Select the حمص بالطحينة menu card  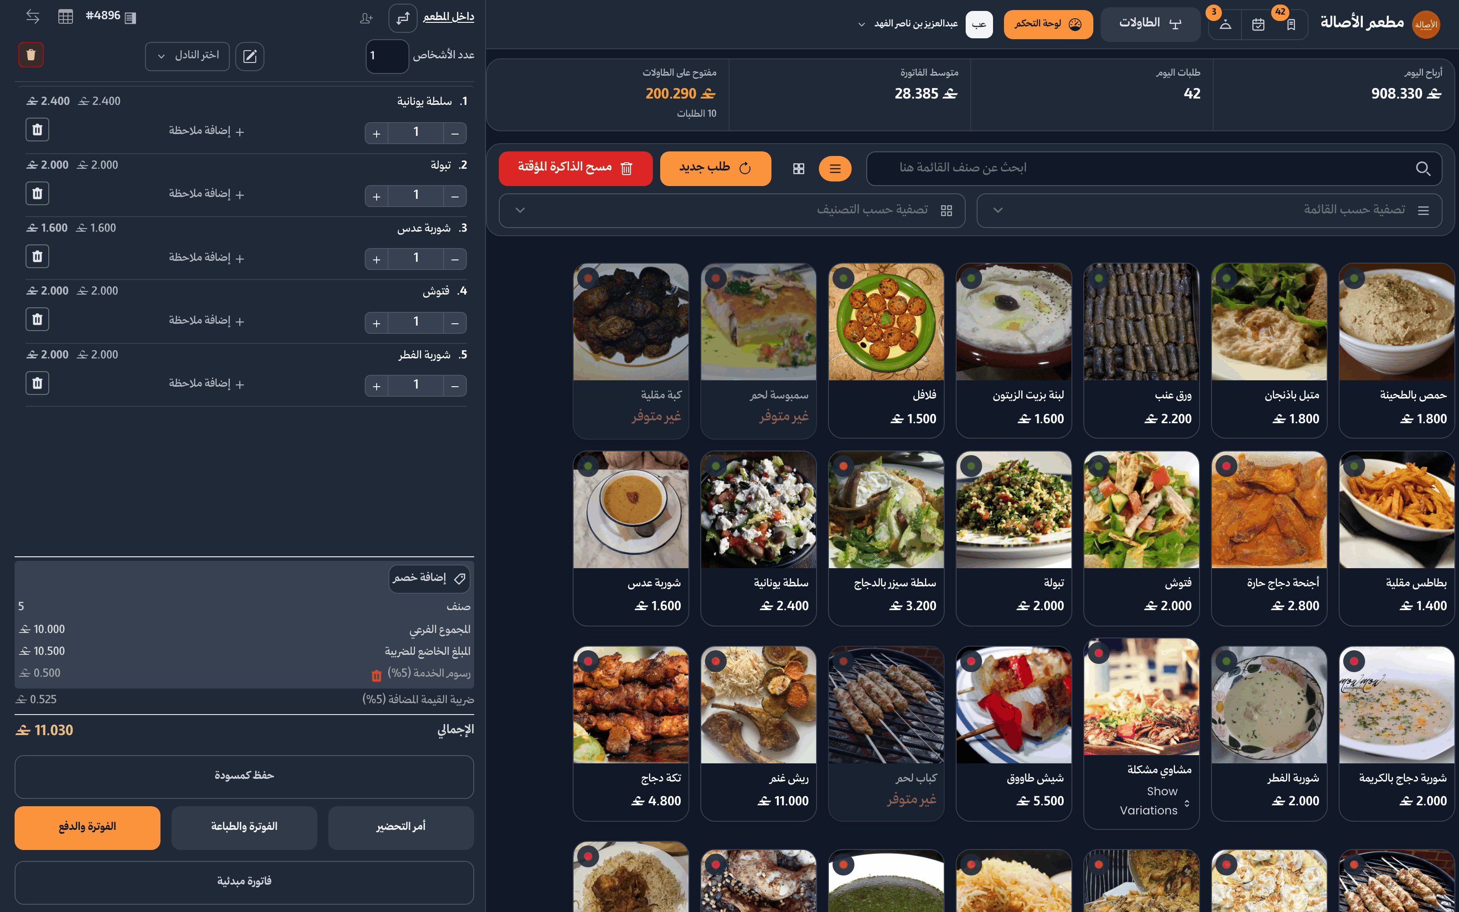(1396, 350)
